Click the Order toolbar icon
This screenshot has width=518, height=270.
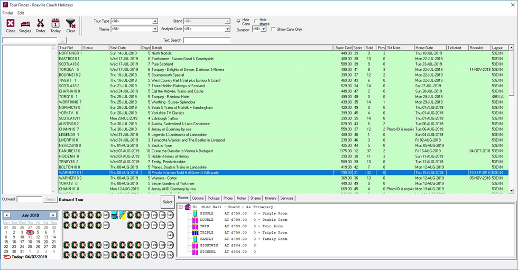(40, 23)
